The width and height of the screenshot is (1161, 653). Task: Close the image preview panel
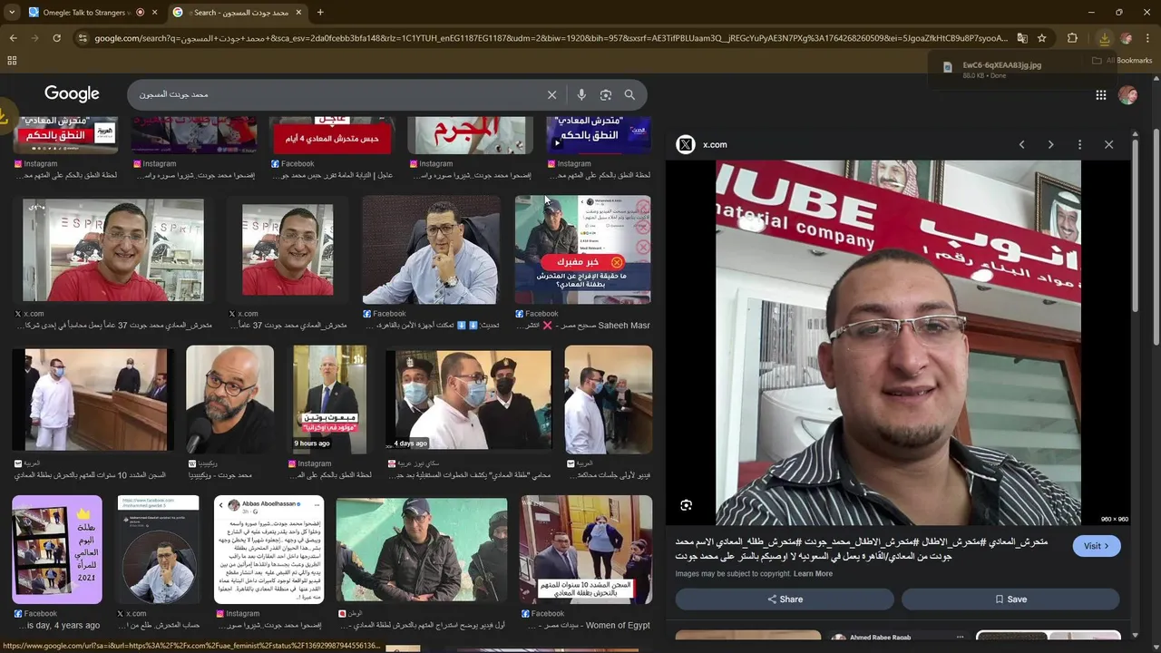pos(1108,144)
